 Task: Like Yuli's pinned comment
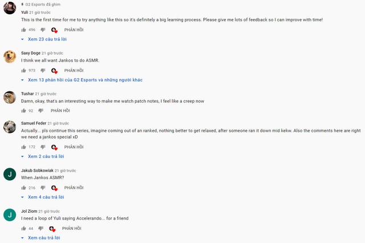24,30
